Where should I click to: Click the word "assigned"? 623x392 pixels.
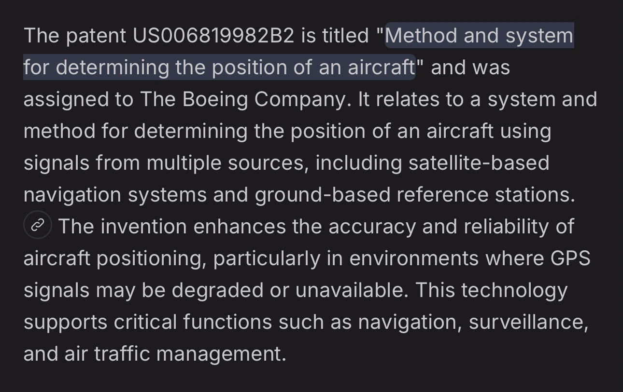pyautogui.click(x=66, y=99)
